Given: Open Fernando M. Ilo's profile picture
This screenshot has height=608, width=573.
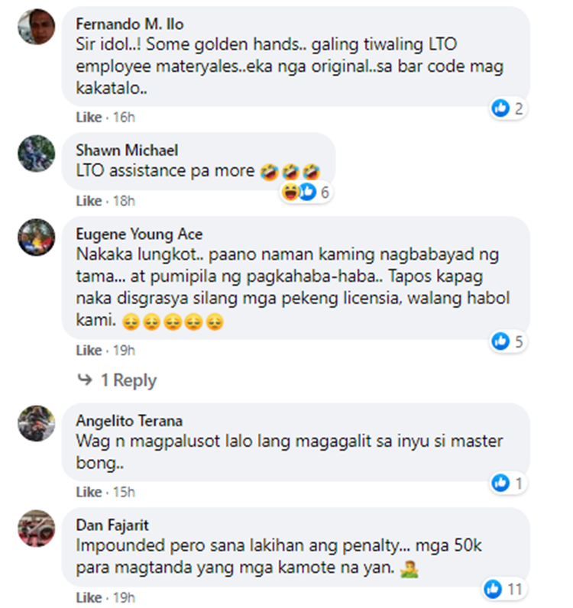Looking at the screenshot, I should click(37, 27).
